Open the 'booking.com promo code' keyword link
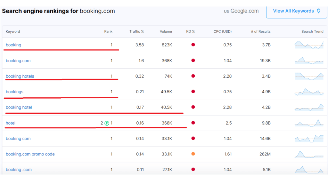328x175 pixels. click(30, 154)
